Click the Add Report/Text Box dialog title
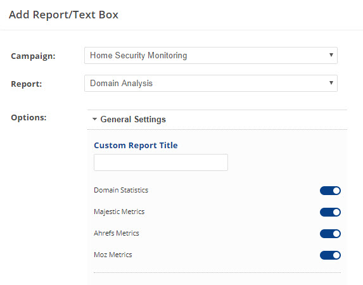The image size is (363, 285). tap(63, 15)
